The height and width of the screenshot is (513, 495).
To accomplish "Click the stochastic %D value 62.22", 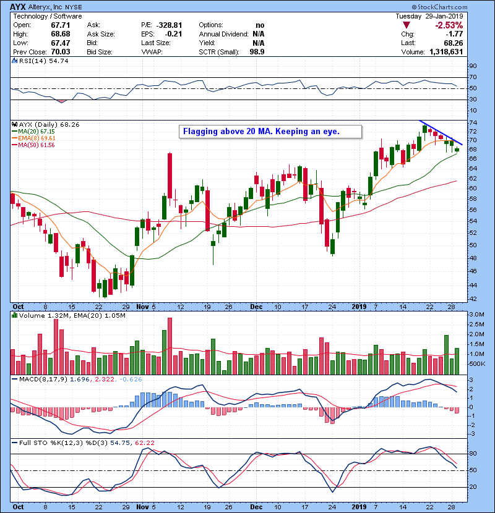I will point(144,443).
